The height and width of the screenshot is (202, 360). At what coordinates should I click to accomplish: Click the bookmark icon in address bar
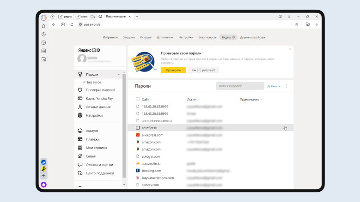tap(296, 24)
